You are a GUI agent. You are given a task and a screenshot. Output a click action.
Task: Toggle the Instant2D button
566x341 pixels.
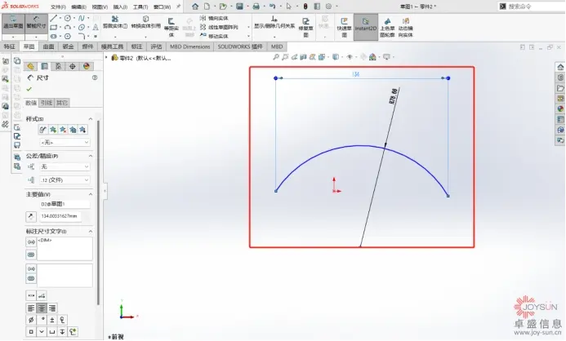click(366, 28)
